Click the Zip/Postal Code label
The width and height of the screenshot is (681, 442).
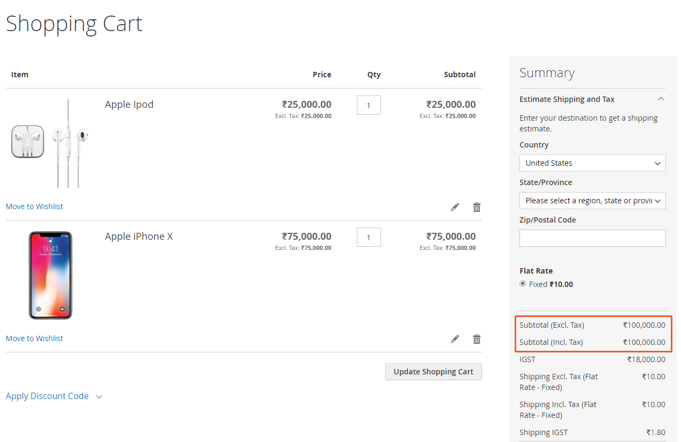[547, 220]
